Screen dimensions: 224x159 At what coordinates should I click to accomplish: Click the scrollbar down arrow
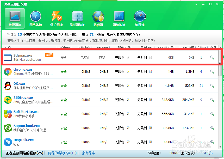pos(220,147)
